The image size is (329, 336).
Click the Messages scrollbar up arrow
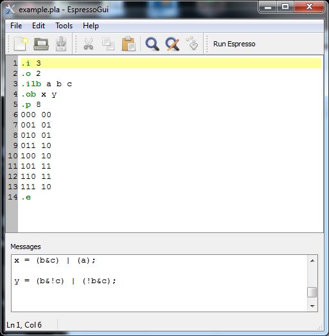[x=312, y=261]
